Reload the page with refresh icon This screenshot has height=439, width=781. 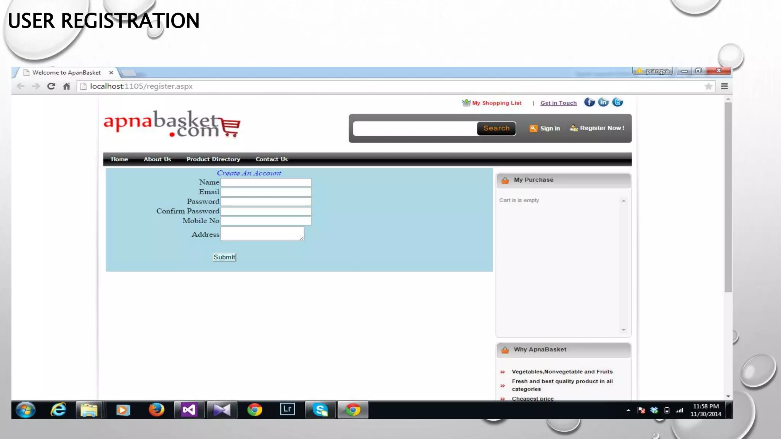click(x=51, y=86)
